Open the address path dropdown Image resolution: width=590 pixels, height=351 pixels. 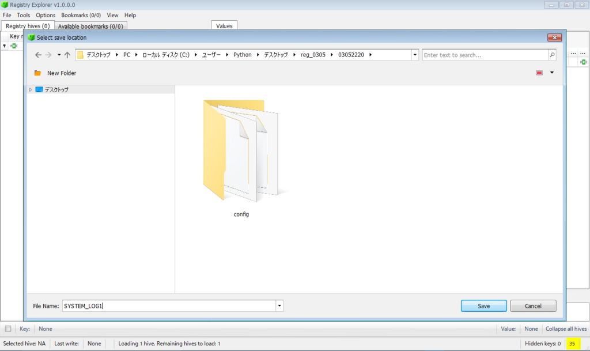coord(415,55)
